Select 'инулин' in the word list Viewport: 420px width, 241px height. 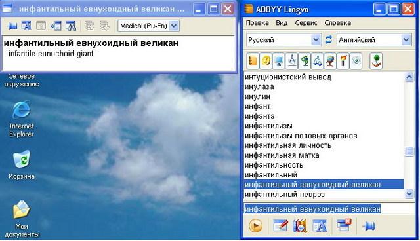[x=324, y=96]
